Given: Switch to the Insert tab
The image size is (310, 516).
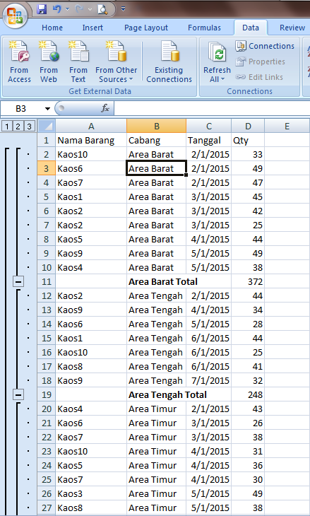Looking at the screenshot, I should pyautogui.click(x=93, y=28).
